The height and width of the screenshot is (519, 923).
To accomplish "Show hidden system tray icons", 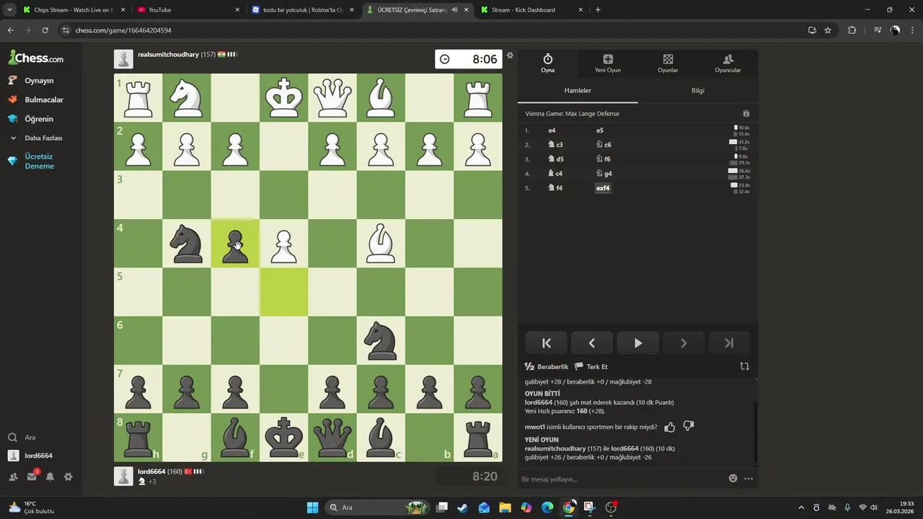I will (800, 507).
